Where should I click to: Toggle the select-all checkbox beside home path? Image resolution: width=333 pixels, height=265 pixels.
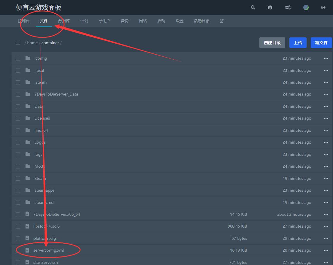point(18,43)
